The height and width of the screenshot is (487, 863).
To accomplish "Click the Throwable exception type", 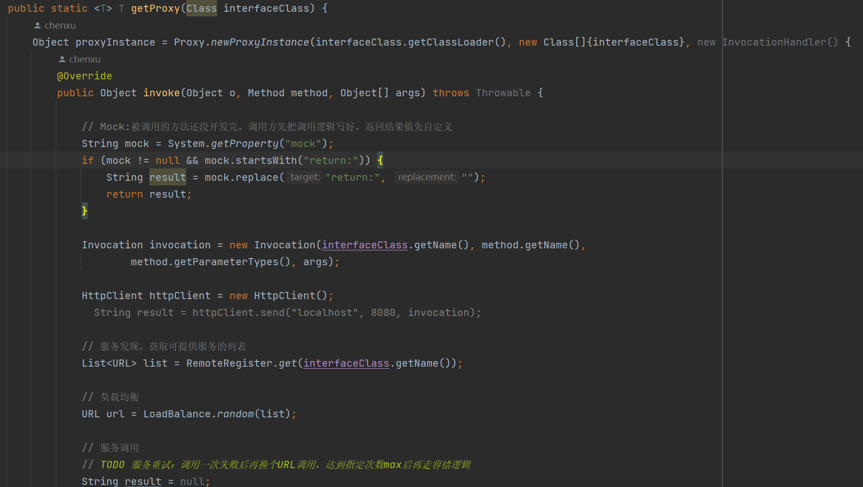I will tap(503, 93).
